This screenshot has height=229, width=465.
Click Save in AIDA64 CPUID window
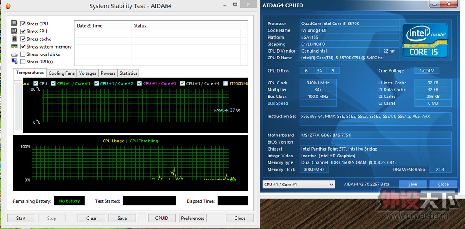click(413, 184)
